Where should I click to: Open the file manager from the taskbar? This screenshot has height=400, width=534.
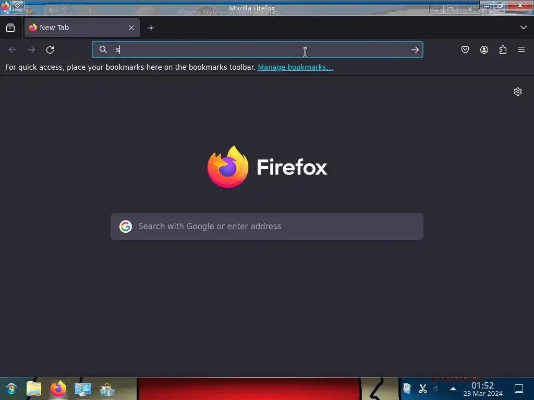pyautogui.click(x=34, y=389)
